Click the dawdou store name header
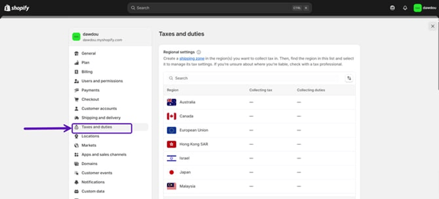439x199 pixels. [x=91, y=34]
